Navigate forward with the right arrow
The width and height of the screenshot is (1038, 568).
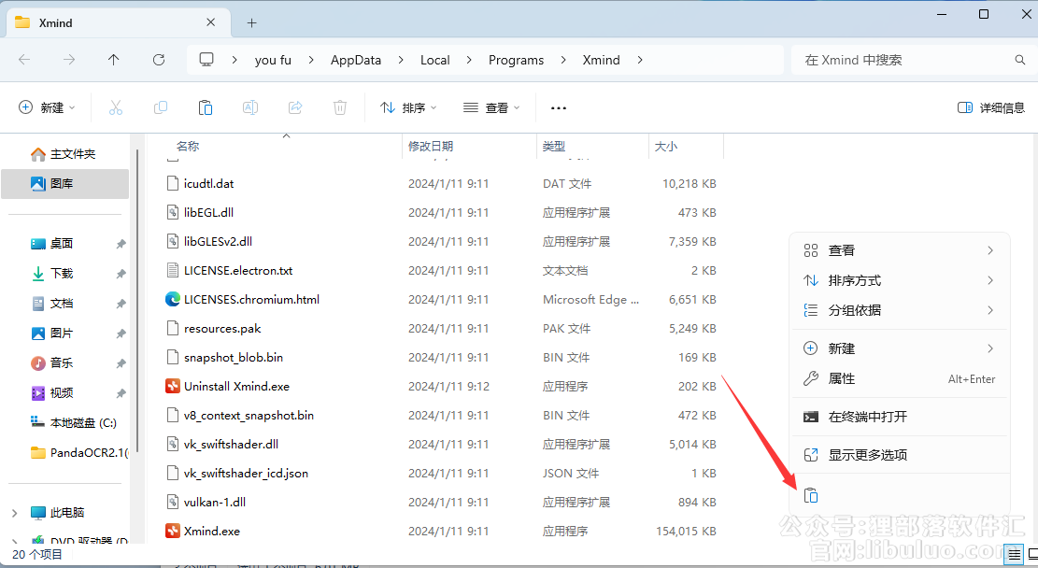pos(69,60)
